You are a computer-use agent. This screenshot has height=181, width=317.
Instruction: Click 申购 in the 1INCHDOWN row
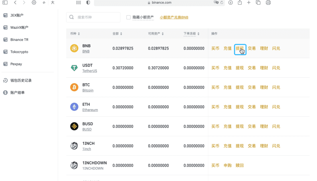pyautogui.click(x=228, y=166)
